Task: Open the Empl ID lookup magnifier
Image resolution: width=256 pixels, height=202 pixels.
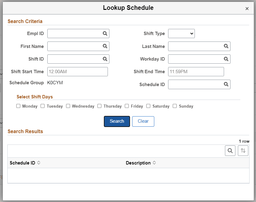Action: coord(105,34)
